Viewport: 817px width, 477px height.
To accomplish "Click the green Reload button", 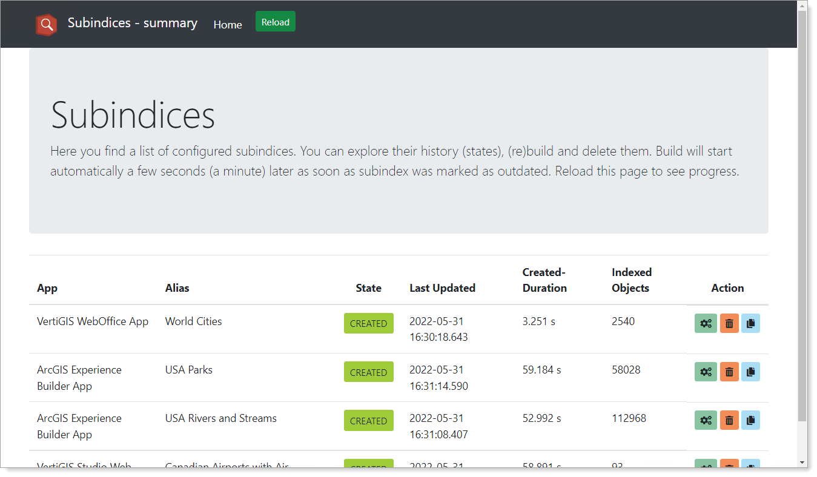I will coord(276,22).
